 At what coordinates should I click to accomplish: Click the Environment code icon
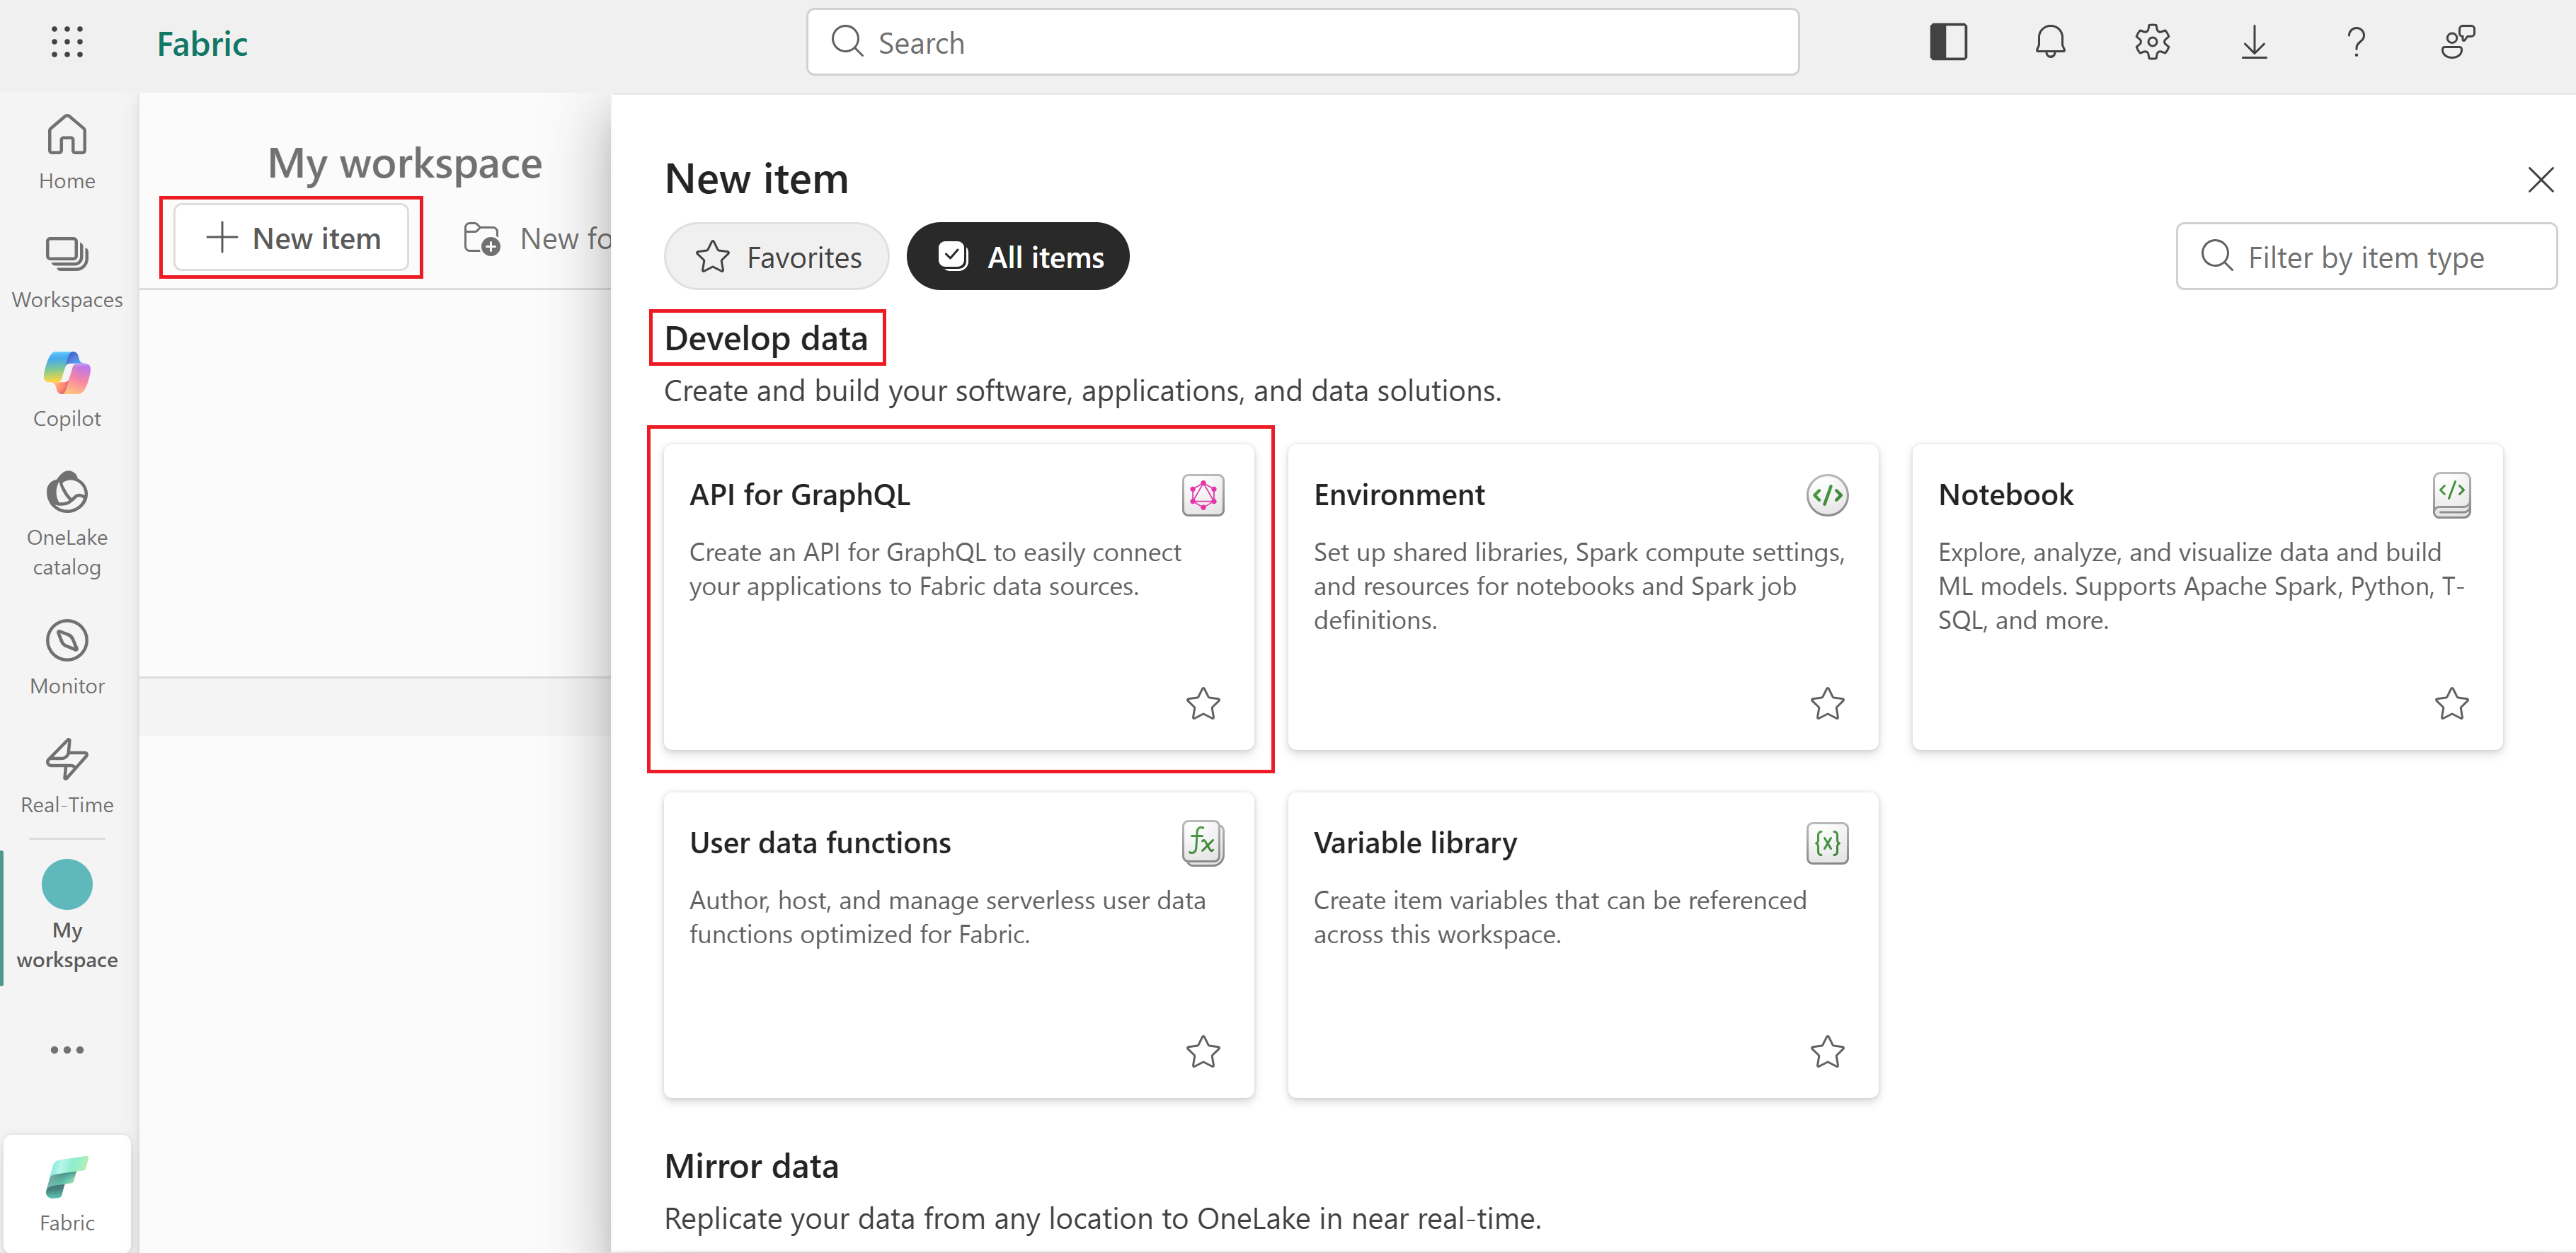(1827, 495)
